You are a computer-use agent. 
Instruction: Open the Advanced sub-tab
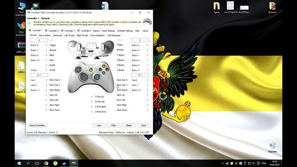pos(58,35)
